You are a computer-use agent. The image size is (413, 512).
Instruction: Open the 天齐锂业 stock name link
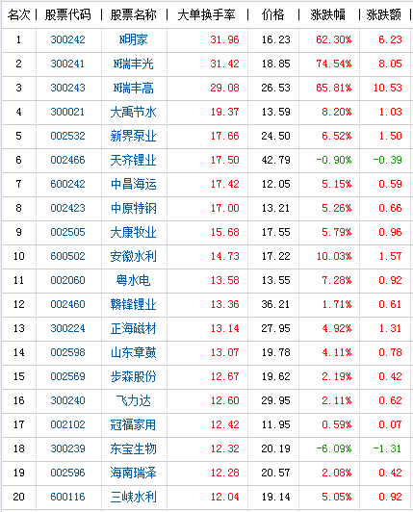point(133,160)
